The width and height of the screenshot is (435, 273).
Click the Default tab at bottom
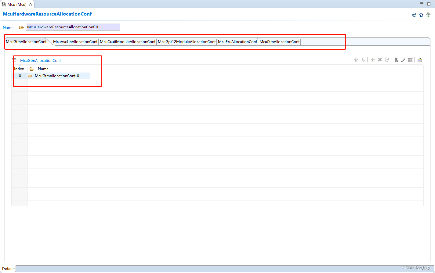8,268
